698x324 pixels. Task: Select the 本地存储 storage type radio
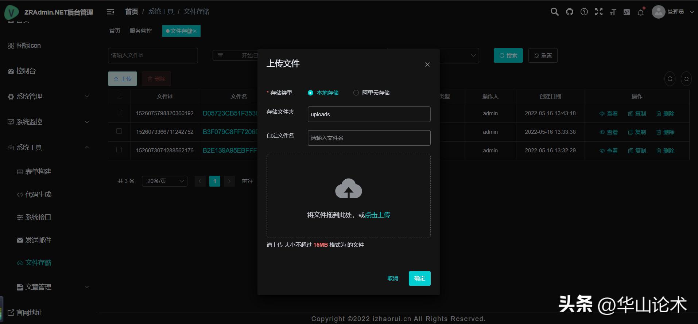click(x=310, y=93)
